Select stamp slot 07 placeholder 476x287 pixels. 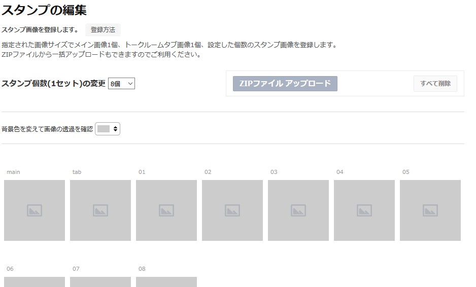100,282
